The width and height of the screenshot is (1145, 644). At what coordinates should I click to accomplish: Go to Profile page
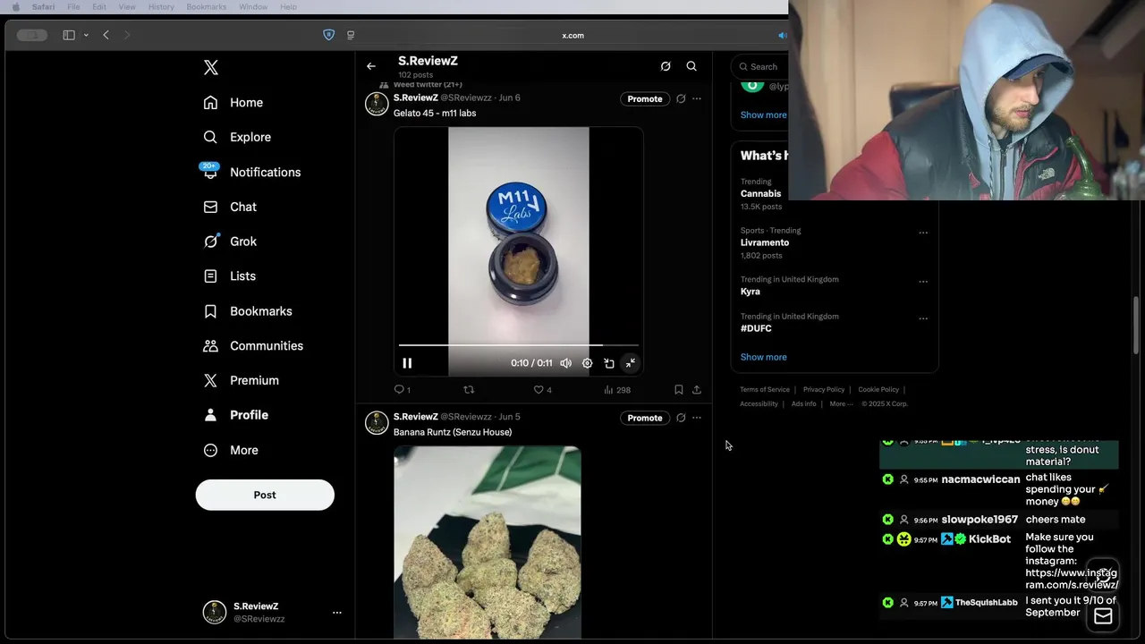tap(235, 415)
